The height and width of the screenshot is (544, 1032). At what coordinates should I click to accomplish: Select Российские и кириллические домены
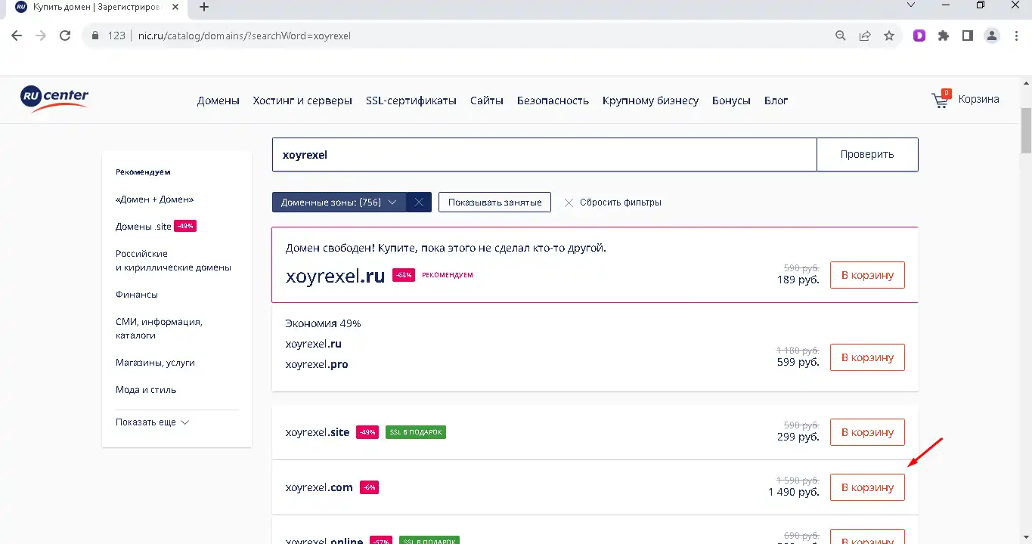coord(173,261)
